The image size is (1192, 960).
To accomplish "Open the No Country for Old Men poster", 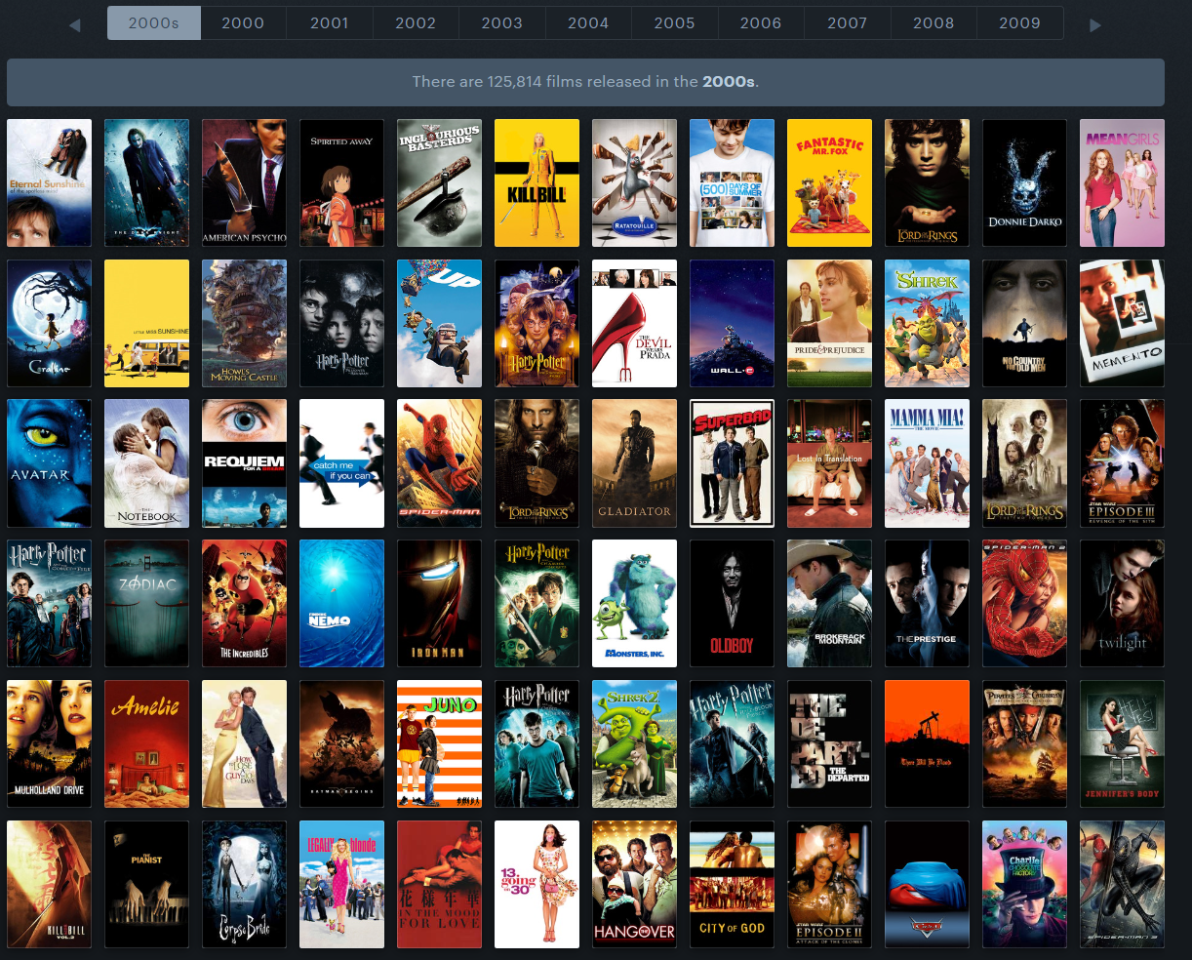I will point(1024,323).
